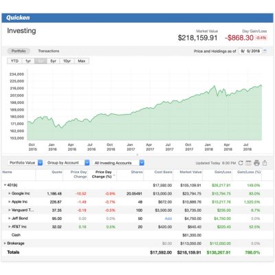This screenshot has height=275, width=275.
Task: Open the Portfolio Value dropdown
Action: [x=25, y=163]
